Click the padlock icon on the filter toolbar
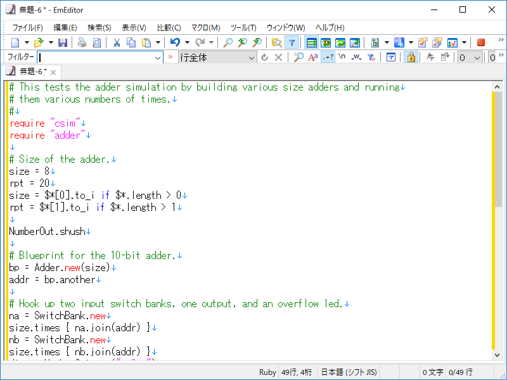 412,58
